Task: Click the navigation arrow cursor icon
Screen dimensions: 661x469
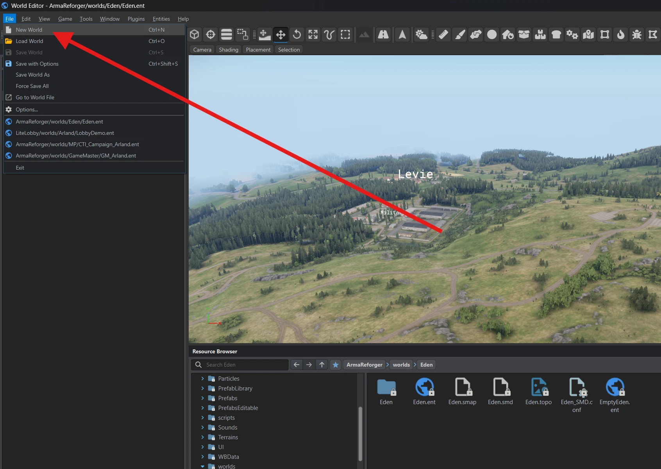Action: 402,35
